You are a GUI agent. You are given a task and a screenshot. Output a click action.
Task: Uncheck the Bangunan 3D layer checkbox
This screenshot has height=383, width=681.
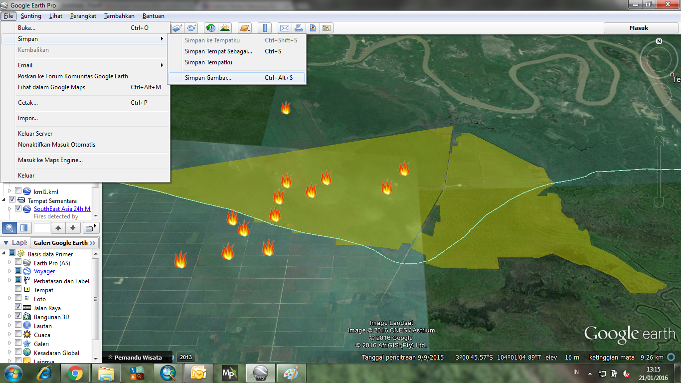(x=18, y=317)
